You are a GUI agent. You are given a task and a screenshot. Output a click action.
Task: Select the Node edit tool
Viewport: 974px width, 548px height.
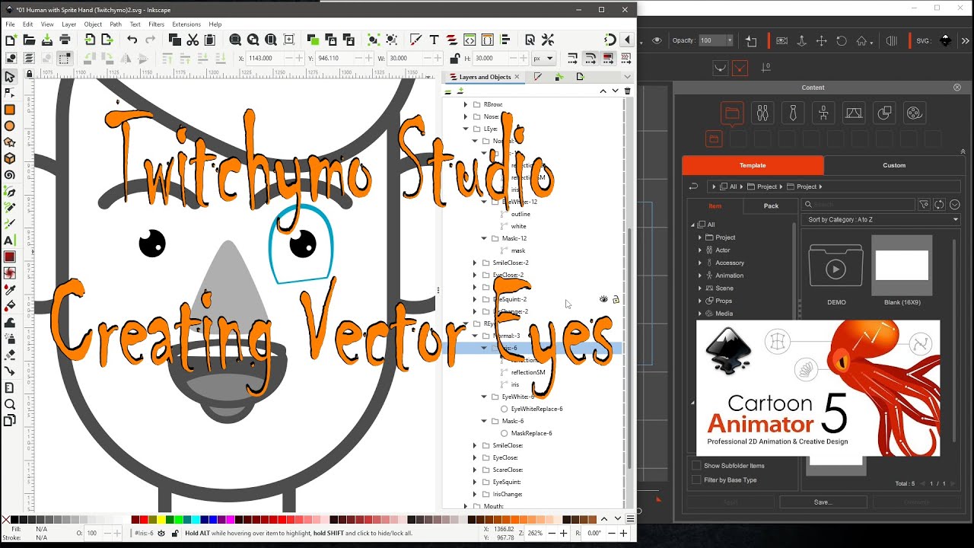click(x=10, y=93)
